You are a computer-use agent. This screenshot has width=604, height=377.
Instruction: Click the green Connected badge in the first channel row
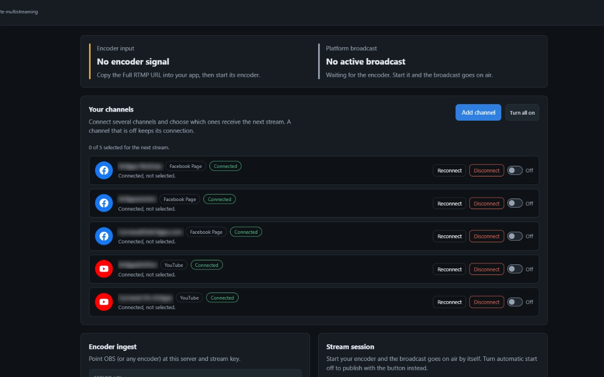pyautogui.click(x=225, y=166)
